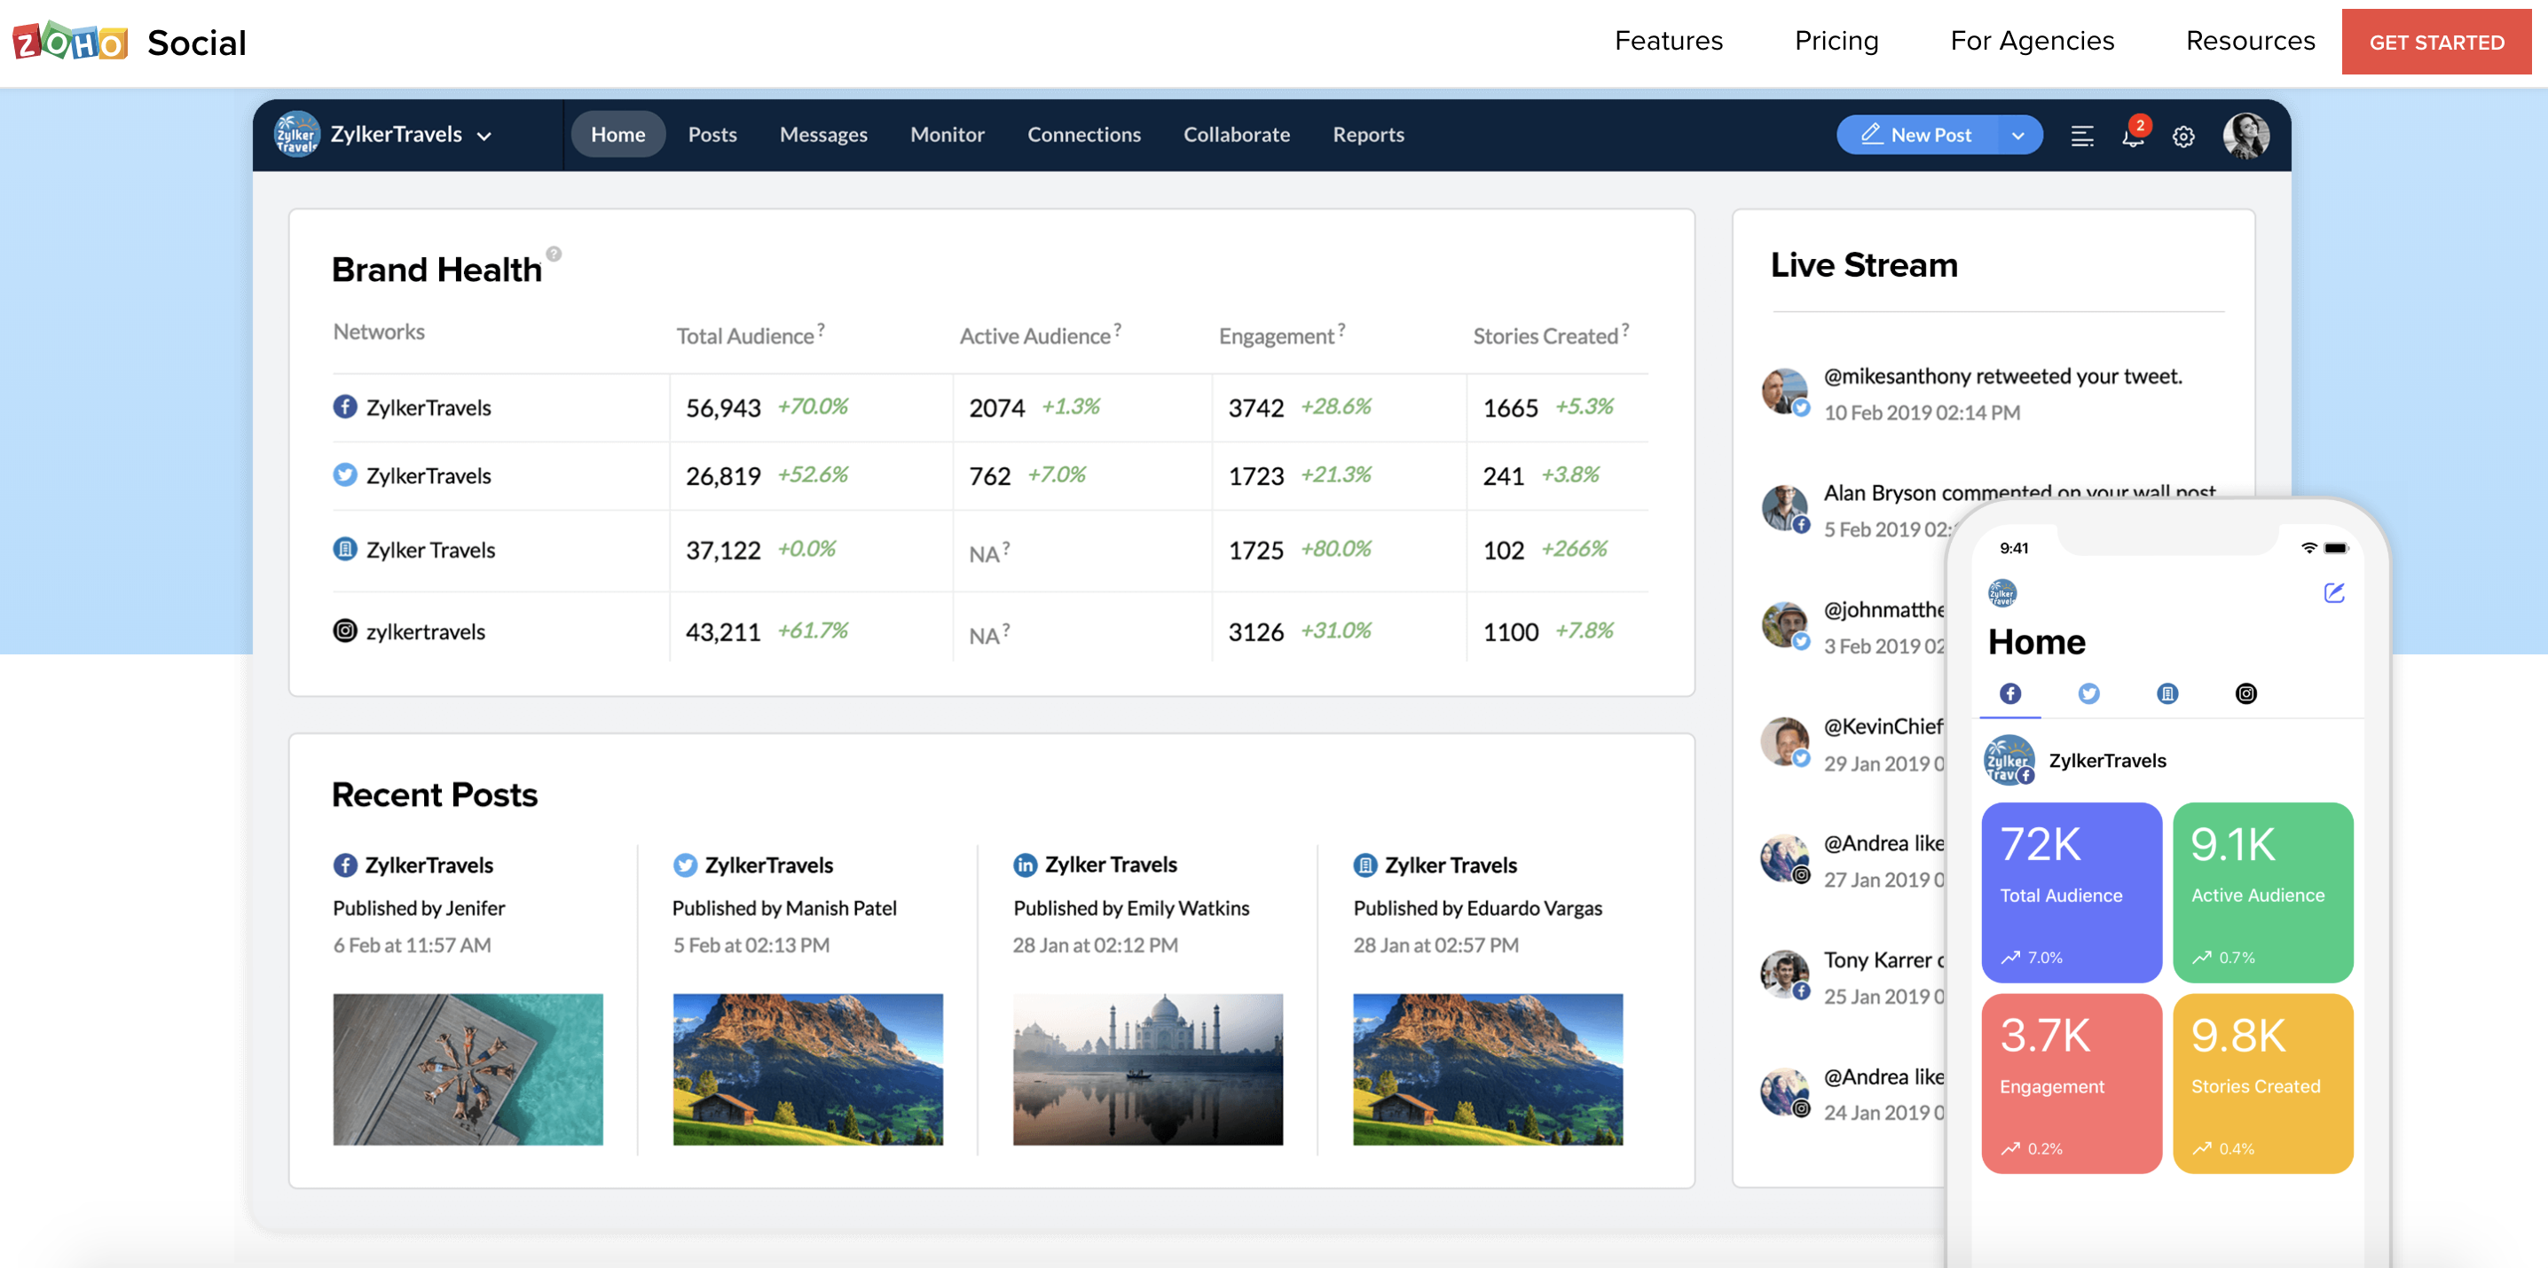Click Alan Bryson avatar in Live Stream
Image resolution: width=2548 pixels, height=1268 pixels.
tap(1785, 508)
